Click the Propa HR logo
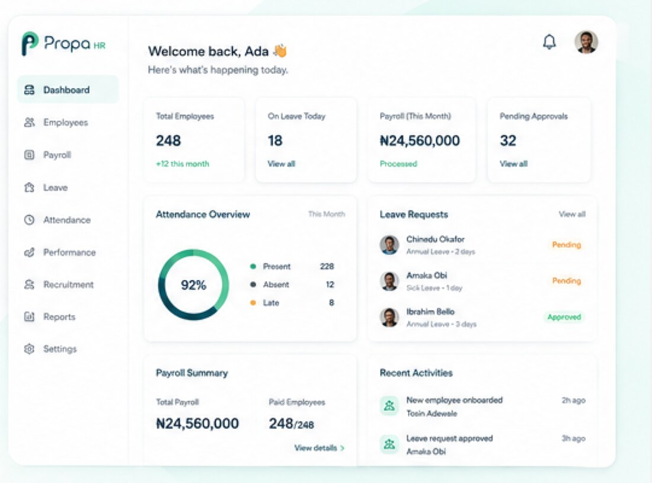Image resolution: width=652 pixels, height=483 pixels. (x=63, y=43)
